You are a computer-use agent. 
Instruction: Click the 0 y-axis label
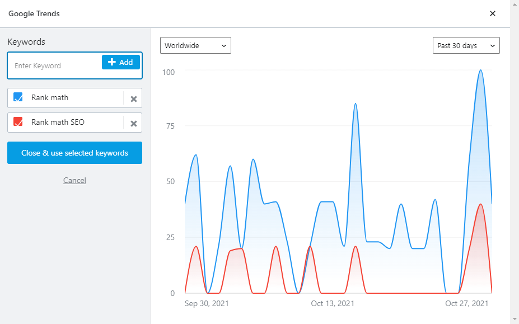172,293
